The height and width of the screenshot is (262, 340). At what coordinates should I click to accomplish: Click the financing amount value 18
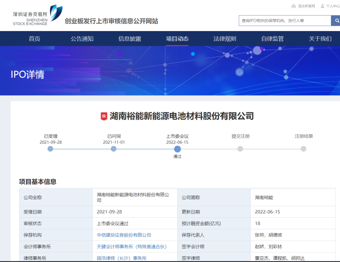click(x=258, y=223)
